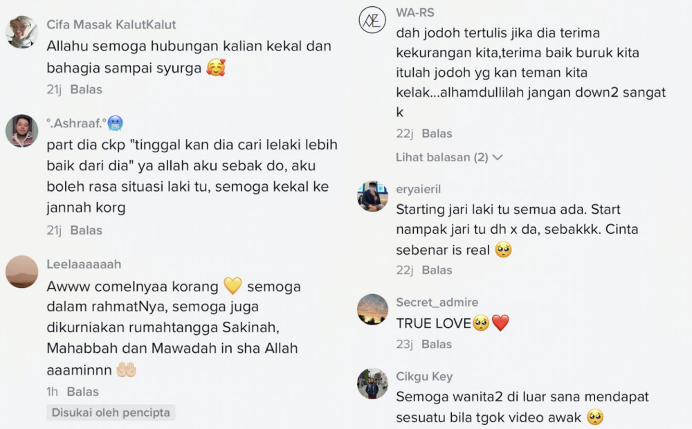Screen dimensions: 692x429
Task: Open the Cikgu Key username link
Action: [424, 376]
